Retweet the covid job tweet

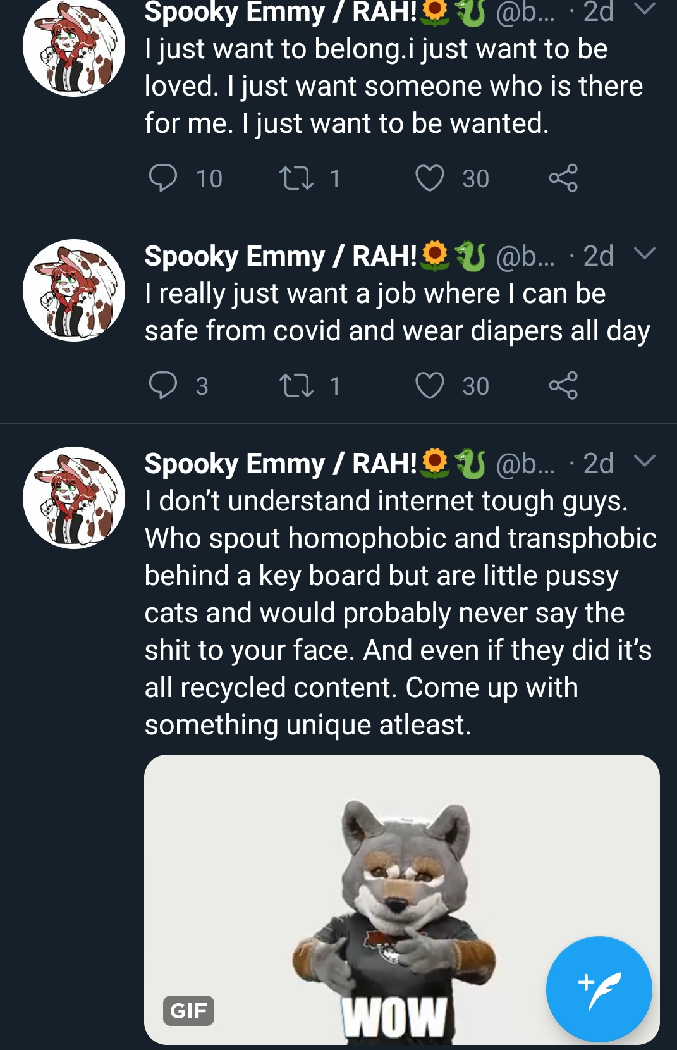coord(296,385)
